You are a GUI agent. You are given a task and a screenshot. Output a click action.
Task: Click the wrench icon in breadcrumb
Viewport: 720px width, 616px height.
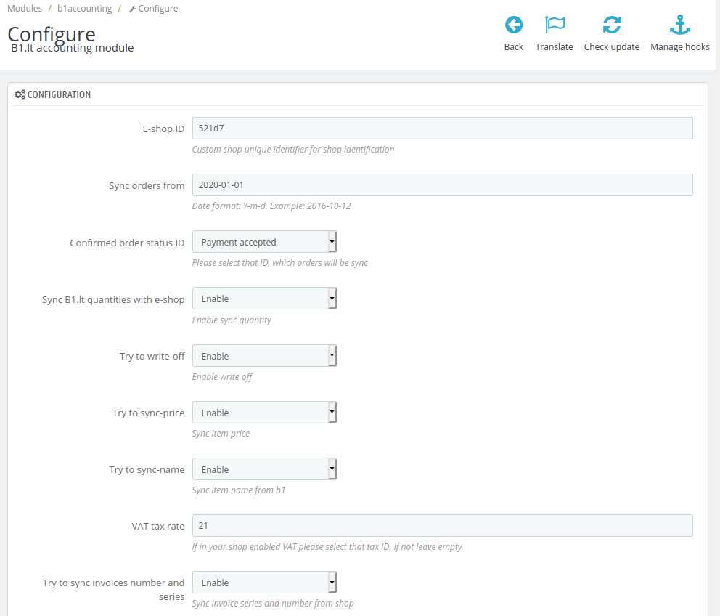pyautogui.click(x=132, y=9)
